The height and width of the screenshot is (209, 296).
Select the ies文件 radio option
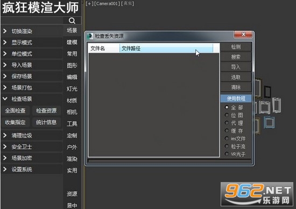pyautogui.click(x=227, y=138)
